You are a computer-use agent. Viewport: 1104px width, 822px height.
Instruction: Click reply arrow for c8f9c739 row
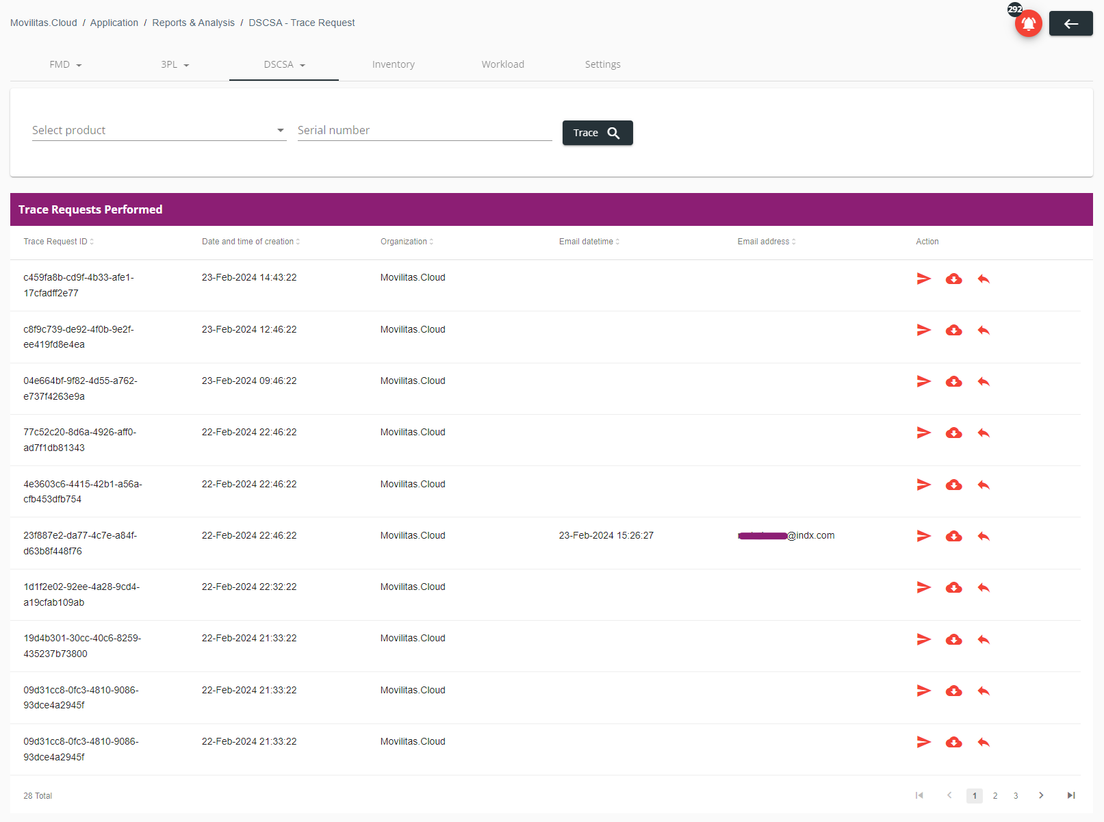(x=984, y=330)
